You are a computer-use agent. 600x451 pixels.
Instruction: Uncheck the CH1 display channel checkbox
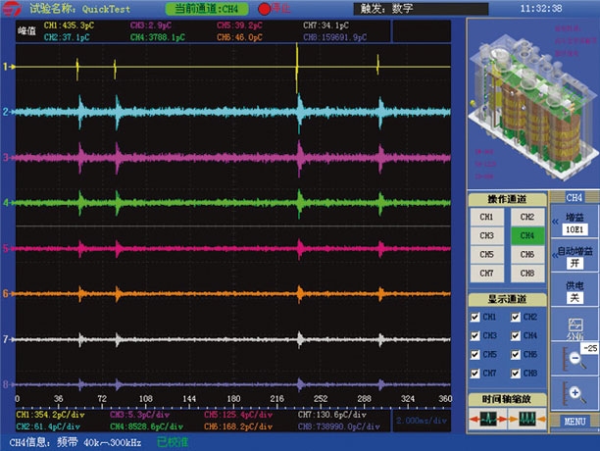476,318
